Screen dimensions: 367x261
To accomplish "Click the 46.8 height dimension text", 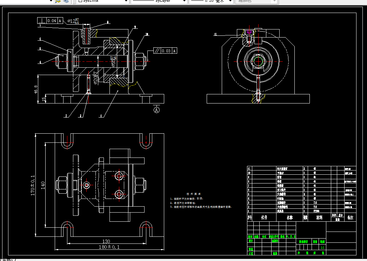I will coord(35,89).
